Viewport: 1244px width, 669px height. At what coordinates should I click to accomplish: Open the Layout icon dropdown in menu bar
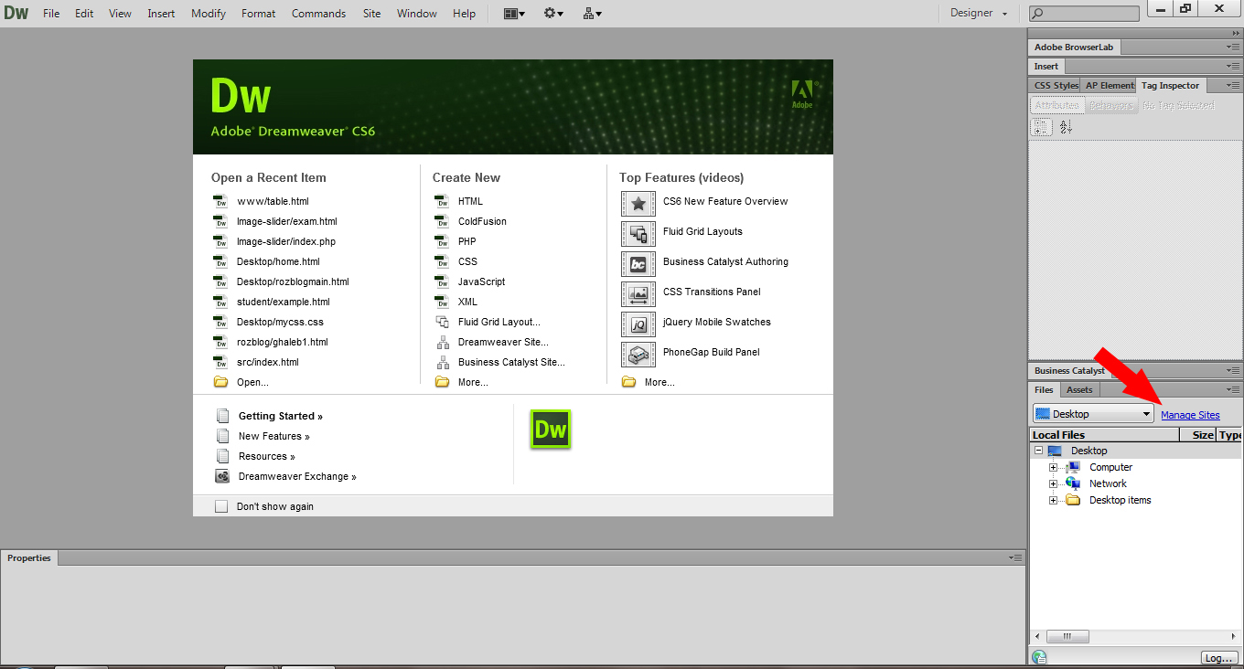click(515, 14)
